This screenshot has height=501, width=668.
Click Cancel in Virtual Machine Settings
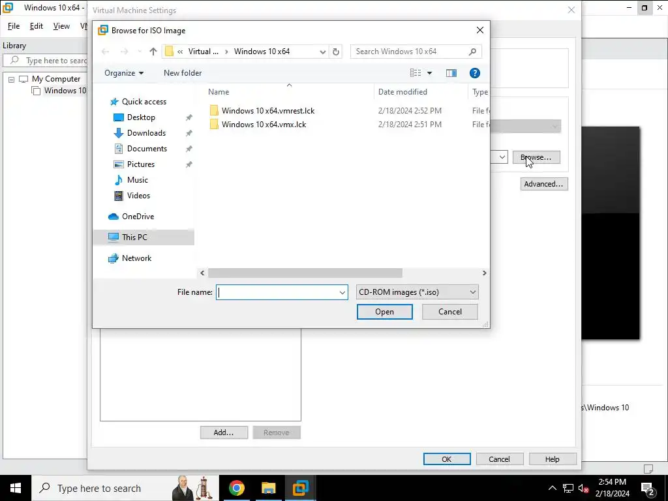point(499,459)
